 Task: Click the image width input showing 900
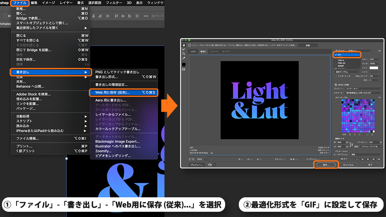[341, 142]
